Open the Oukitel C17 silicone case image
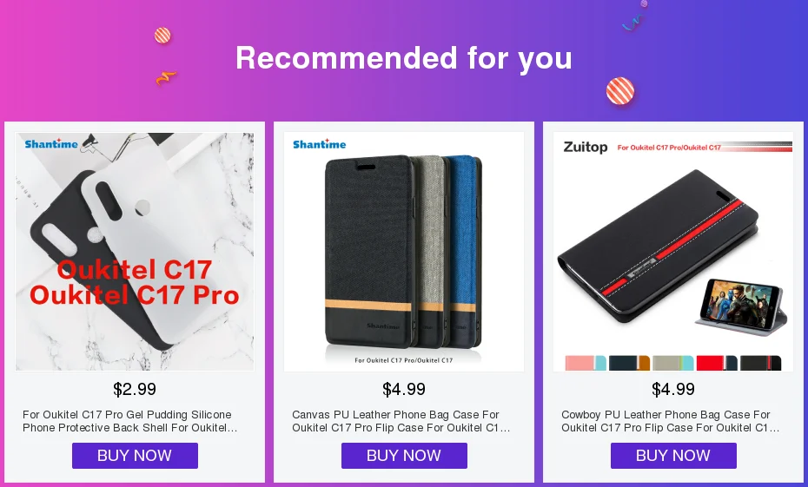The width and height of the screenshot is (808, 487). [x=135, y=252]
